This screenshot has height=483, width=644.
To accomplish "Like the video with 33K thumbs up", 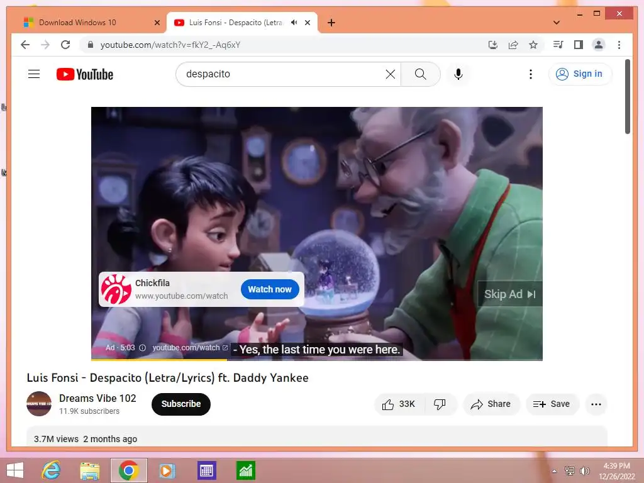I will (398, 404).
